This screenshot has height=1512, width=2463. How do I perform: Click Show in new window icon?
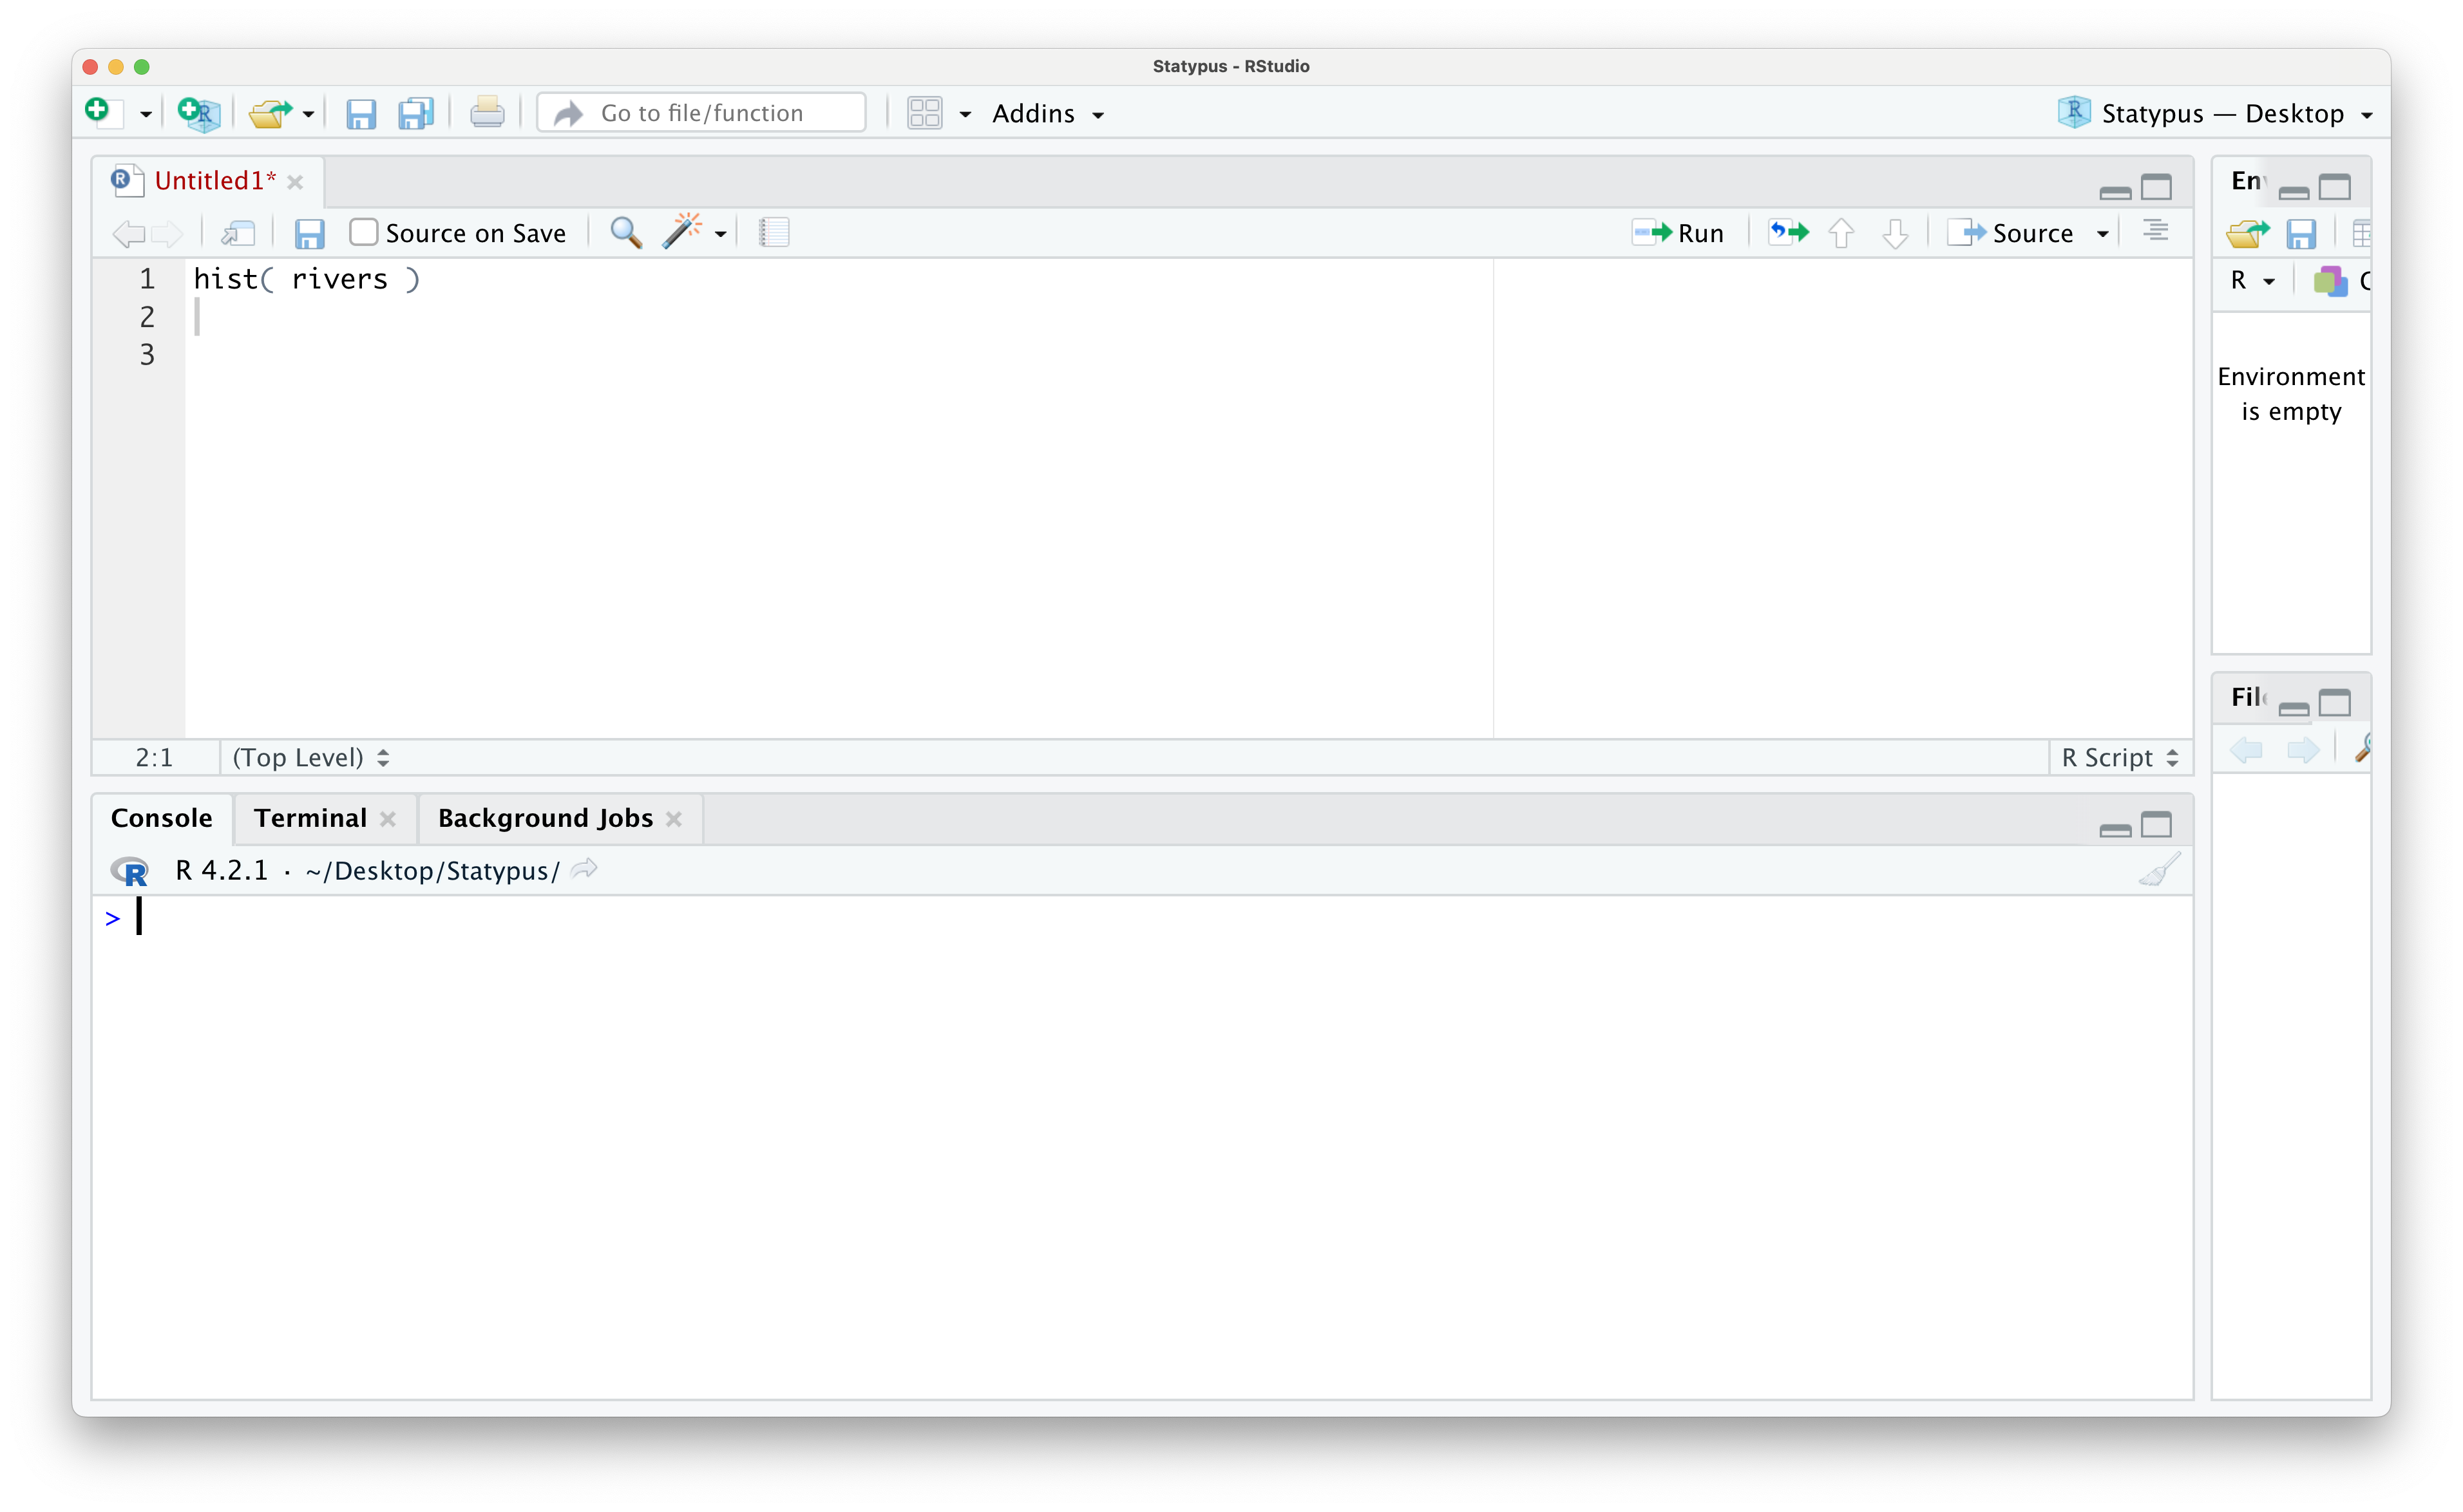point(238,233)
